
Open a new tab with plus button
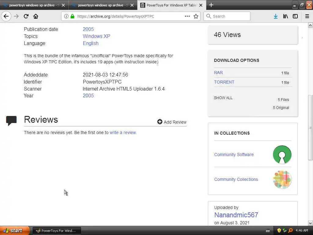point(211,5)
